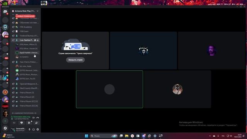247x139 pixels.
Task: Join Patrol Room [2] voice channel
Action: (25, 97)
